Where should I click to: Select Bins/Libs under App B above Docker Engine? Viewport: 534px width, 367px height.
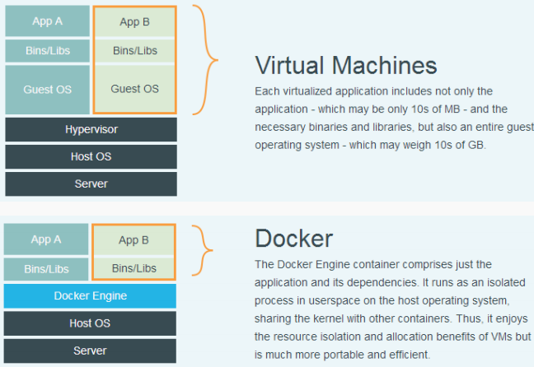click(133, 268)
